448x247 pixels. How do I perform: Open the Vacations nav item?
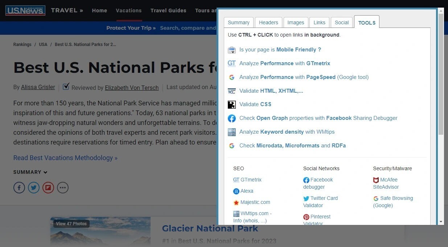[x=129, y=11]
